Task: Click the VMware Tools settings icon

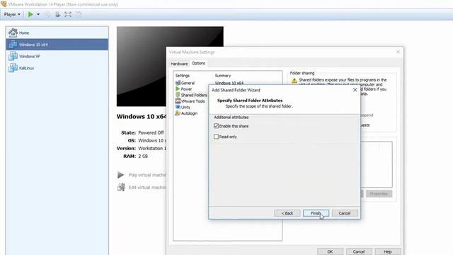Action: coord(178,101)
